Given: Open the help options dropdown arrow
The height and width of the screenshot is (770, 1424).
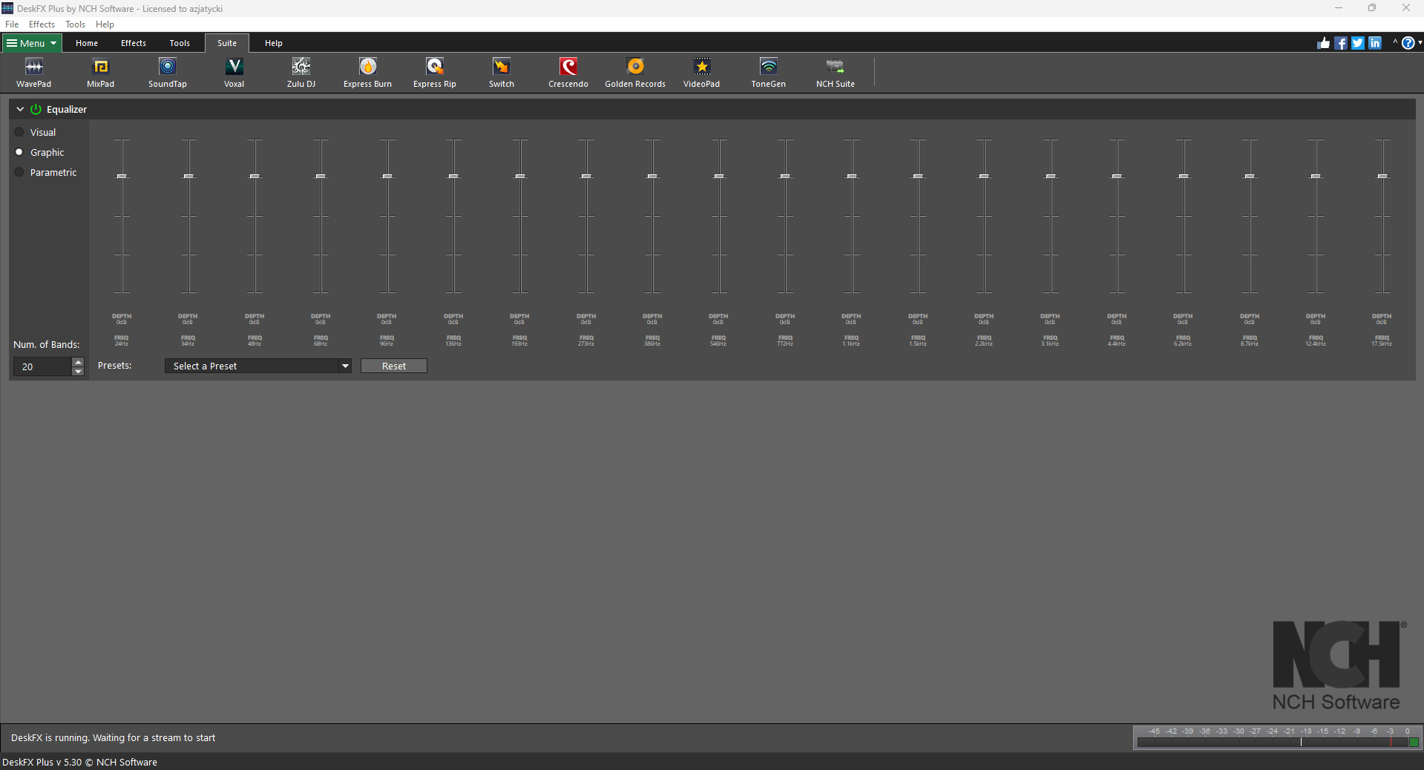Looking at the screenshot, I should pyautogui.click(x=1420, y=43).
